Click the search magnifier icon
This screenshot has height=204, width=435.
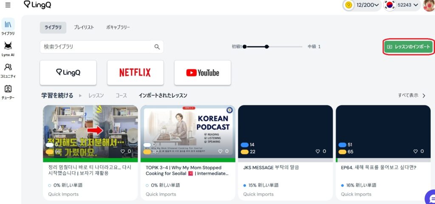click(x=157, y=47)
